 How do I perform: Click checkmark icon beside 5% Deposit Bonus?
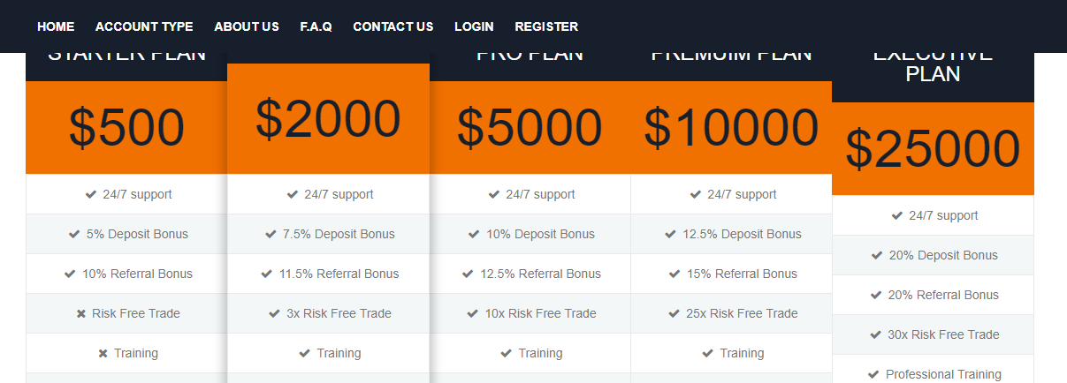74,234
